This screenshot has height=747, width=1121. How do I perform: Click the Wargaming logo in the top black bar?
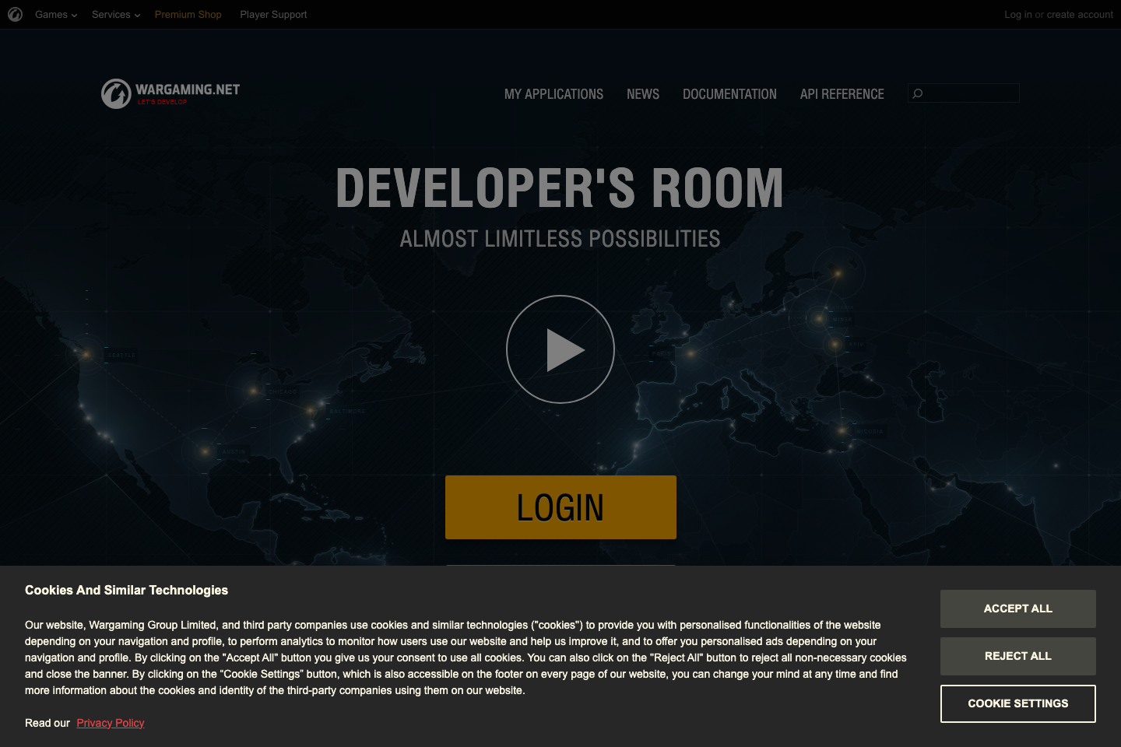15,14
